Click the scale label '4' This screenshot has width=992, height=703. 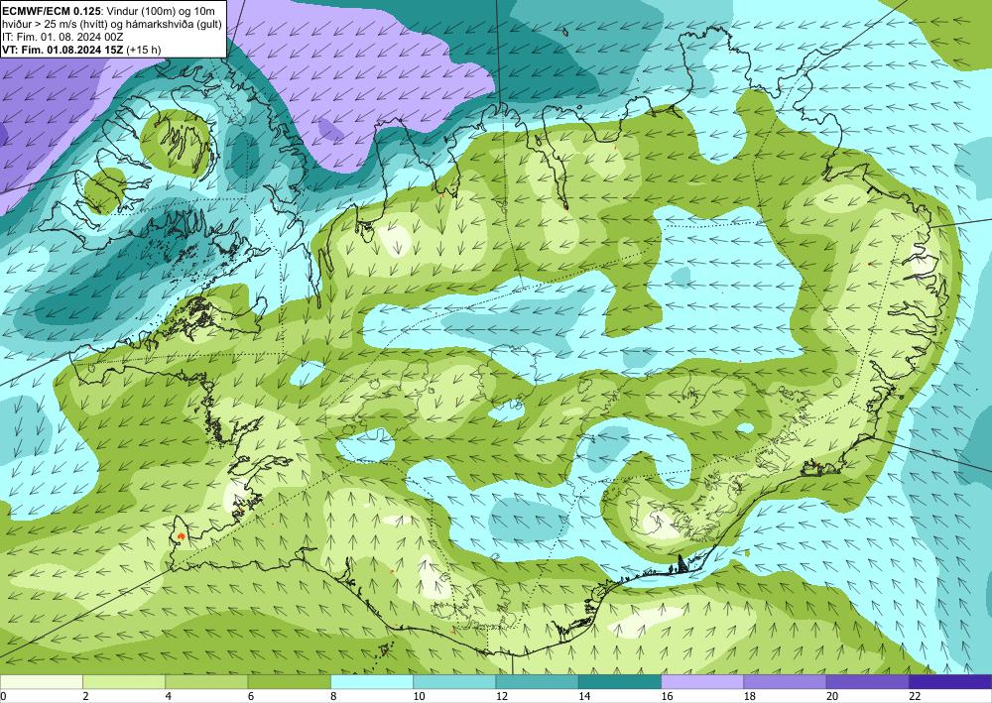[169, 696]
